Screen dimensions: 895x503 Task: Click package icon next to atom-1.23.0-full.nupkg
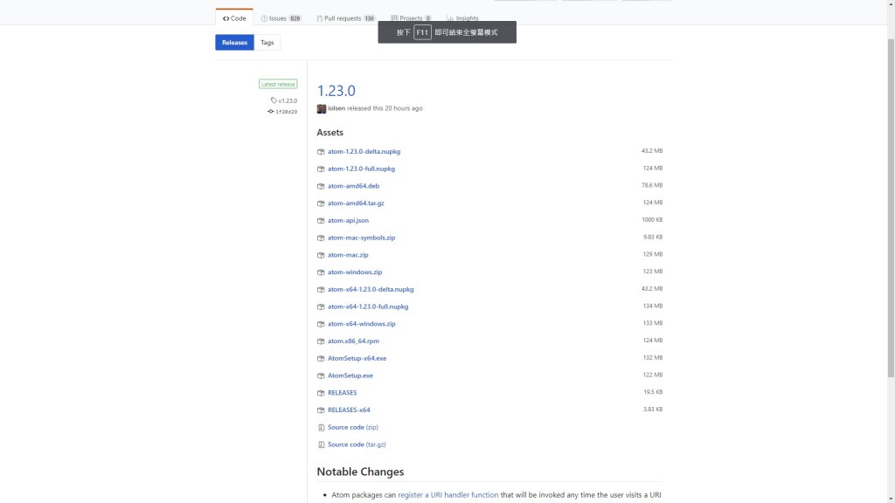(x=321, y=169)
